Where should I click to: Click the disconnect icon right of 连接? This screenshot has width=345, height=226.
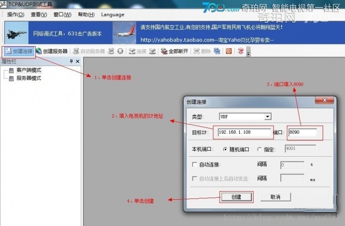coord(152,51)
